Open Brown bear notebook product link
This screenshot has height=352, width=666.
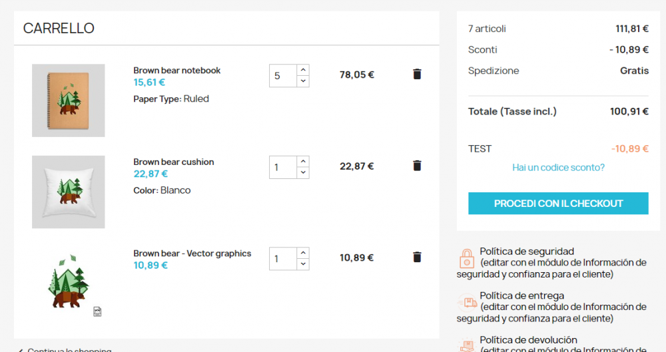coord(176,71)
